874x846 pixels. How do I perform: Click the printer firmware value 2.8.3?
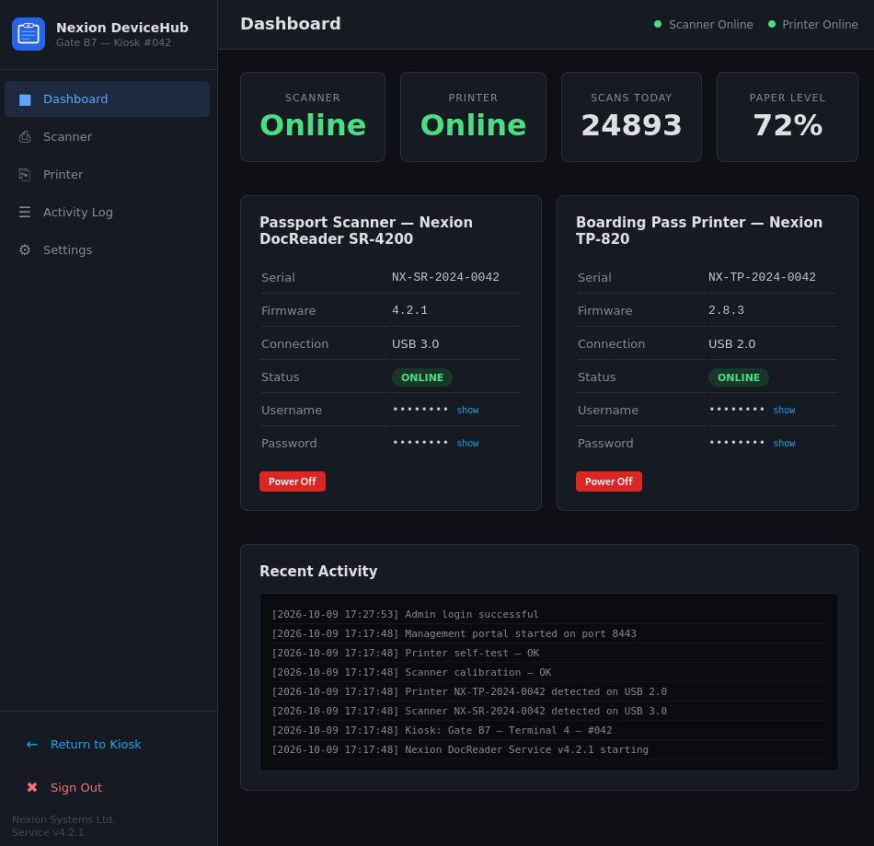pyautogui.click(x=726, y=310)
